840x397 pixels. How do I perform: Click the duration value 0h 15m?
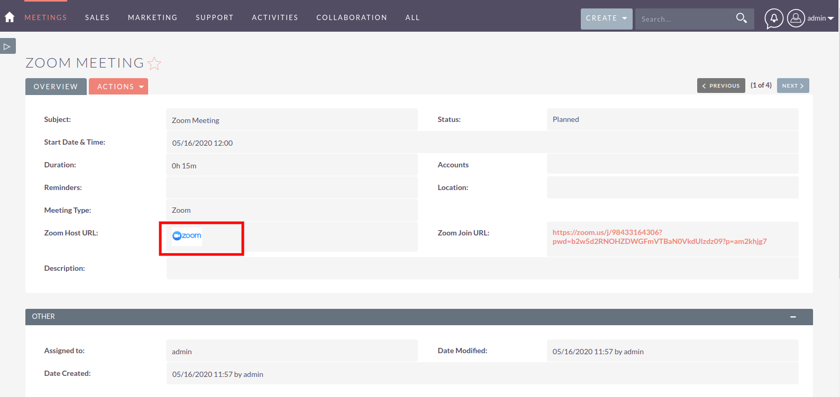click(x=184, y=166)
